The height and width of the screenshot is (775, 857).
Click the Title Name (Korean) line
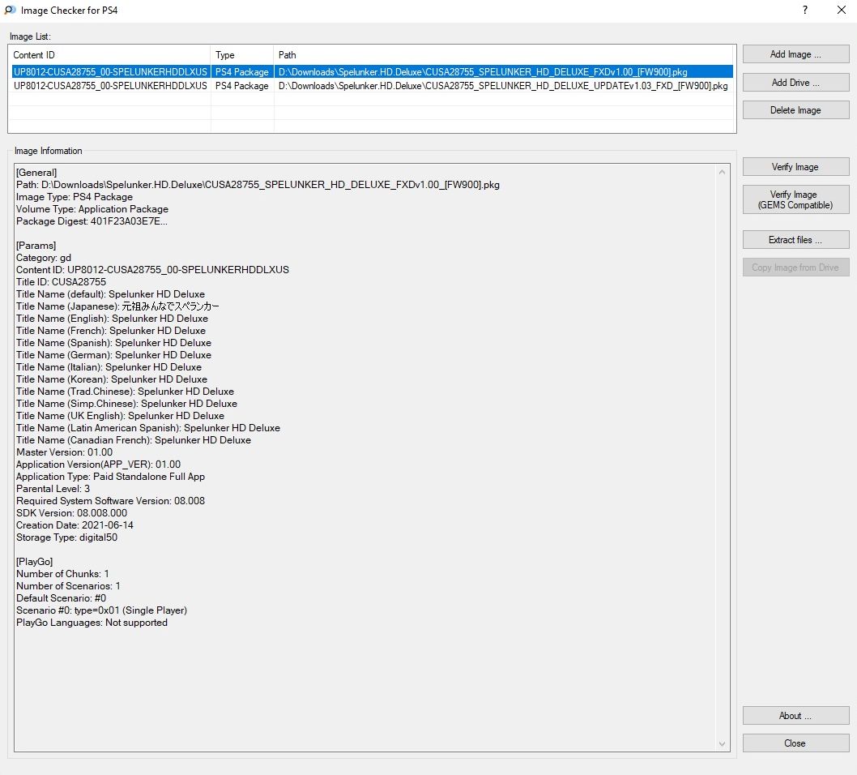(112, 379)
